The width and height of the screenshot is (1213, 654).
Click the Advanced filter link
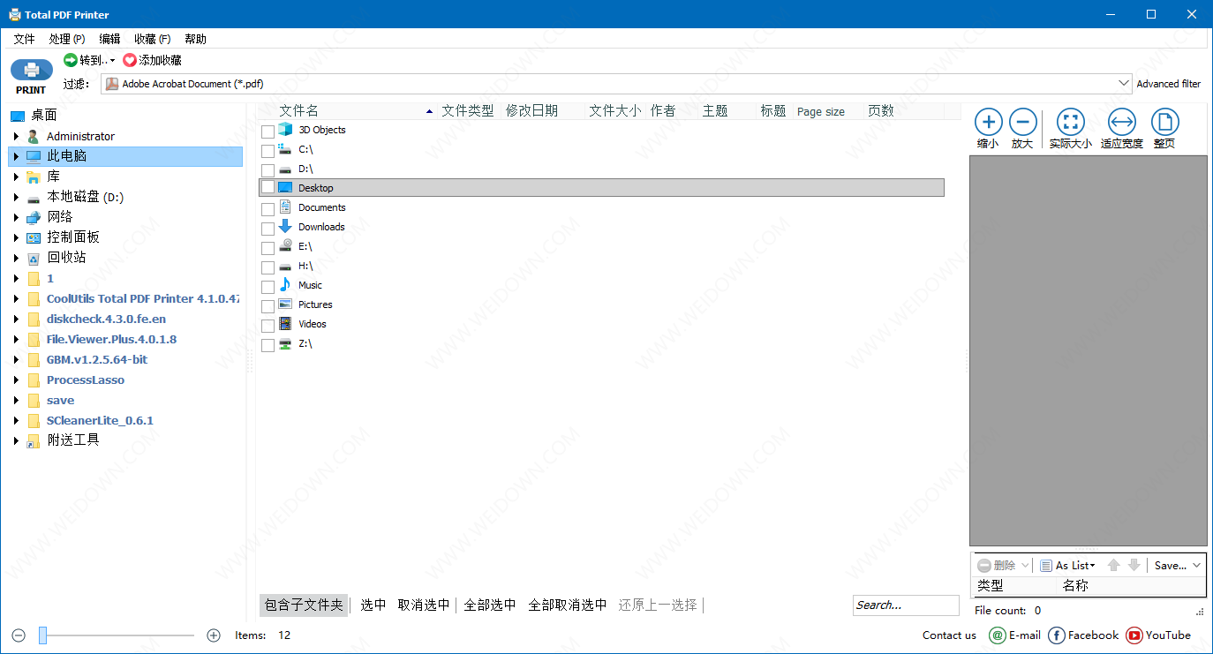pyautogui.click(x=1168, y=84)
